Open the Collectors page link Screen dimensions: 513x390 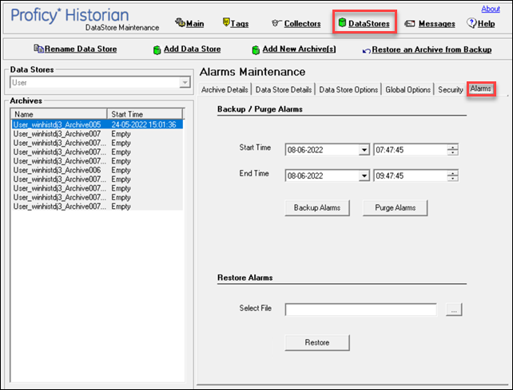pos(302,23)
